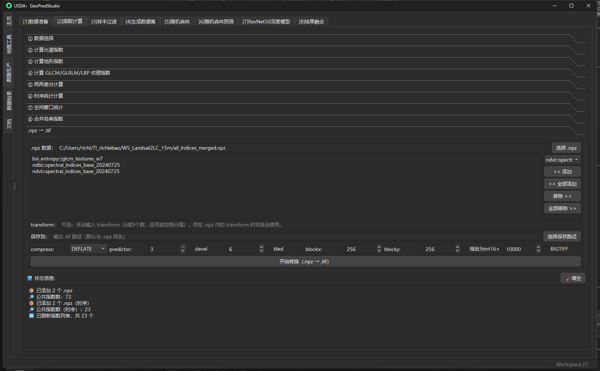600x371 pixels.
Task: Open the DEFLATE compress dropdown
Action: [88, 249]
